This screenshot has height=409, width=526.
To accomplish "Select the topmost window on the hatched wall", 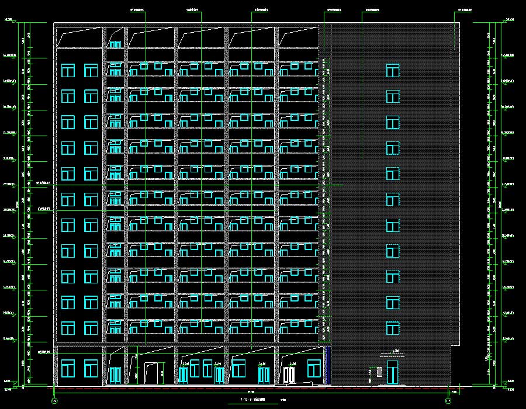I will 392,71.
